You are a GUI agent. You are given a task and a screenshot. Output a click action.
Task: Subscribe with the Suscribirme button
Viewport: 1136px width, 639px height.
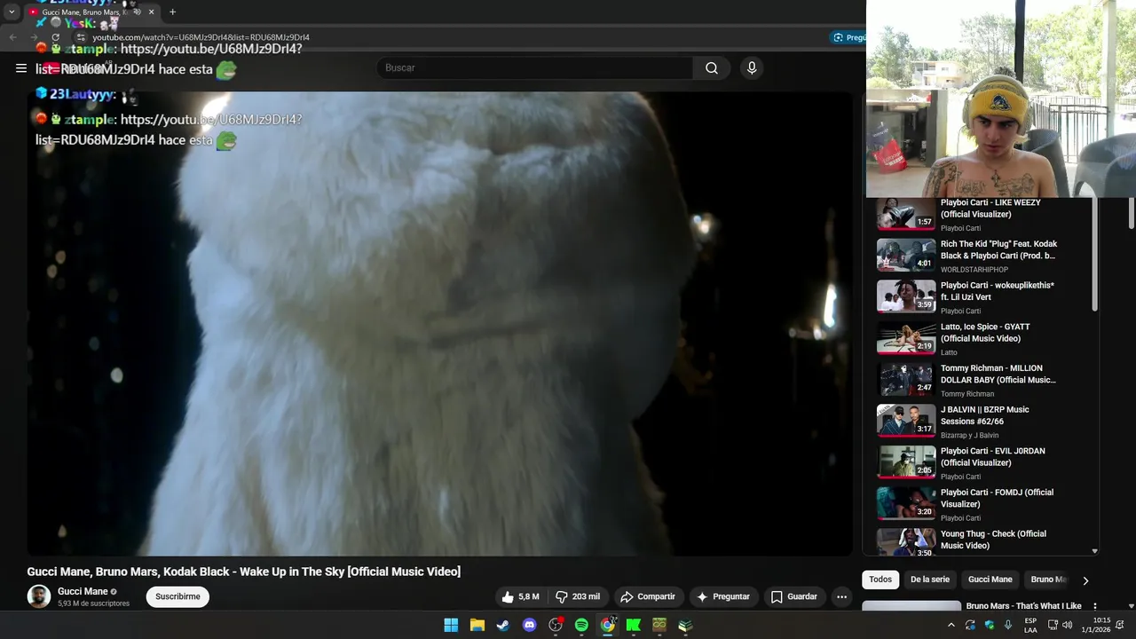click(x=177, y=597)
